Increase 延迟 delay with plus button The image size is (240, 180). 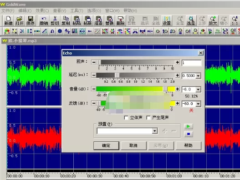[178, 75]
